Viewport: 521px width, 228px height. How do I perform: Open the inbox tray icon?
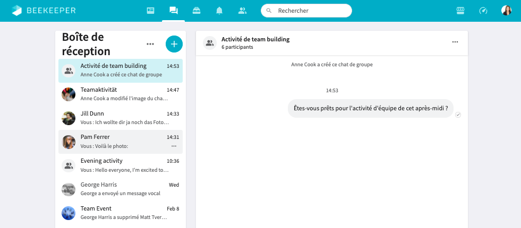[197, 11]
